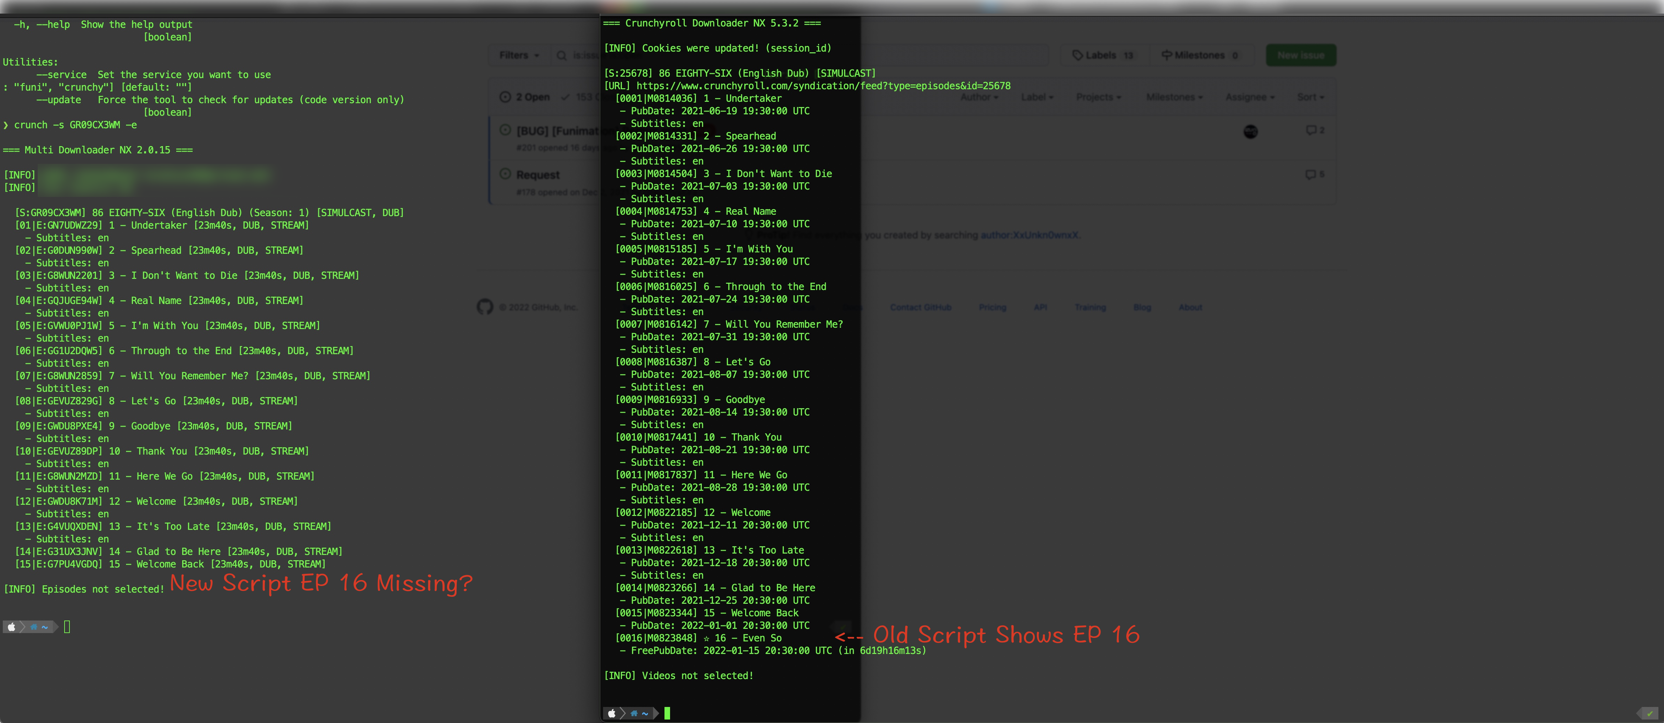
Task: Click '[INFO] Cookies were updated! (session_id)' line
Action: pyautogui.click(x=718, y=48)
